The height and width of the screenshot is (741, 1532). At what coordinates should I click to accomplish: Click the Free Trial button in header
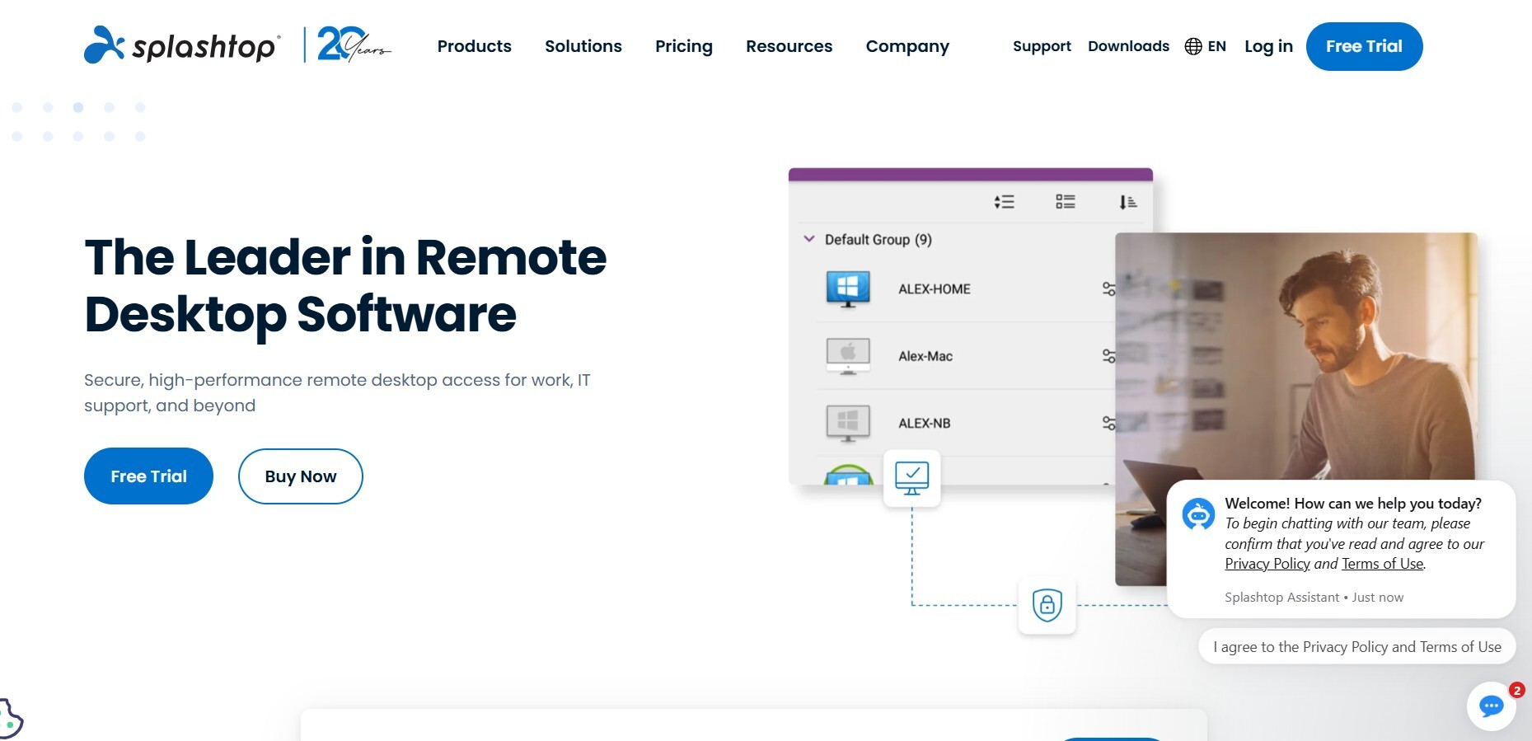[x=1365, y=46]
